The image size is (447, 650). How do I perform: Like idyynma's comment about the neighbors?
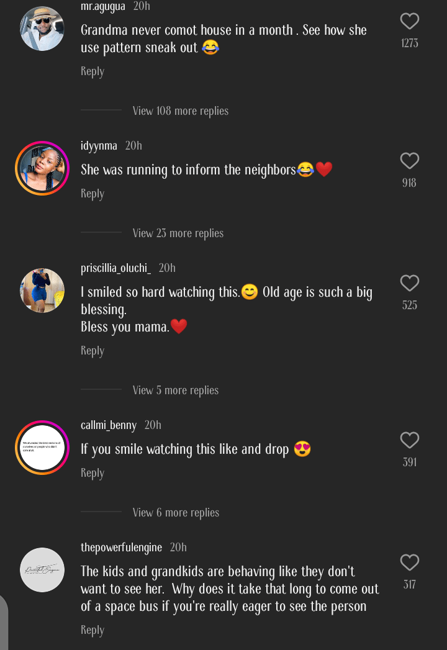pyautogui.click(x=410, y=161)
